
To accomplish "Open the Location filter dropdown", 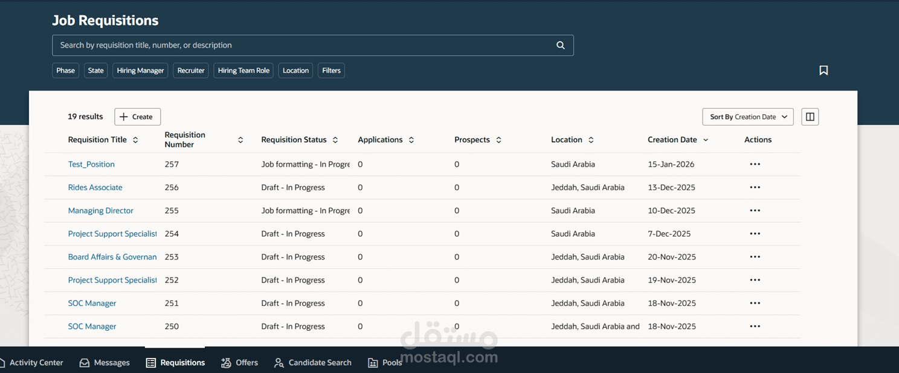I will click(295, 71).
